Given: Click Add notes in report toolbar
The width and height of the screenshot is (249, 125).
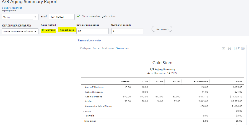Looking at the screenshot, I should tap(108, 49).
